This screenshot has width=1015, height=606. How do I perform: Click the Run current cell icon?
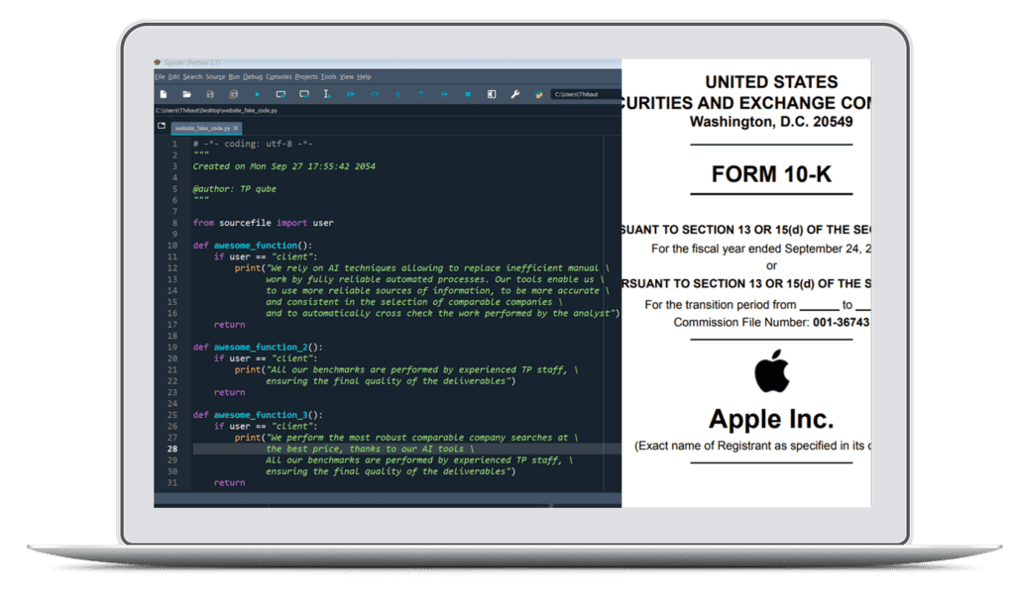tap(281, 94)
